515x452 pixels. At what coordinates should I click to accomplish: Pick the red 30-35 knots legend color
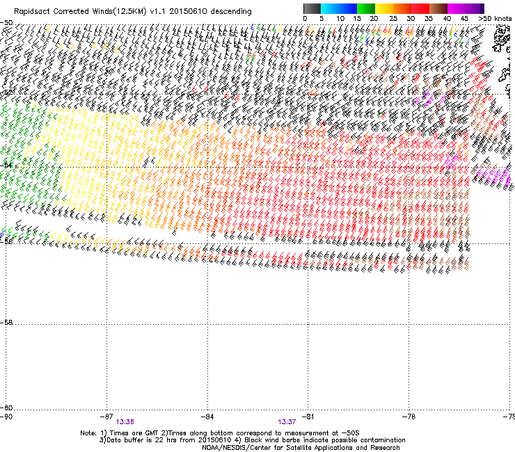[x=420, y=8]
